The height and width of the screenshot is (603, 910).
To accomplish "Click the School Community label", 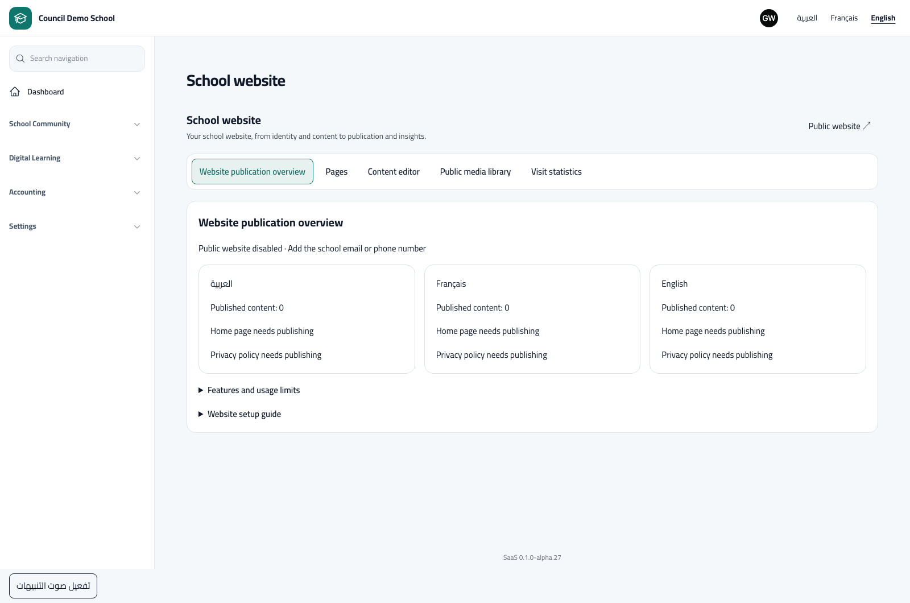I will coord(40,124).
